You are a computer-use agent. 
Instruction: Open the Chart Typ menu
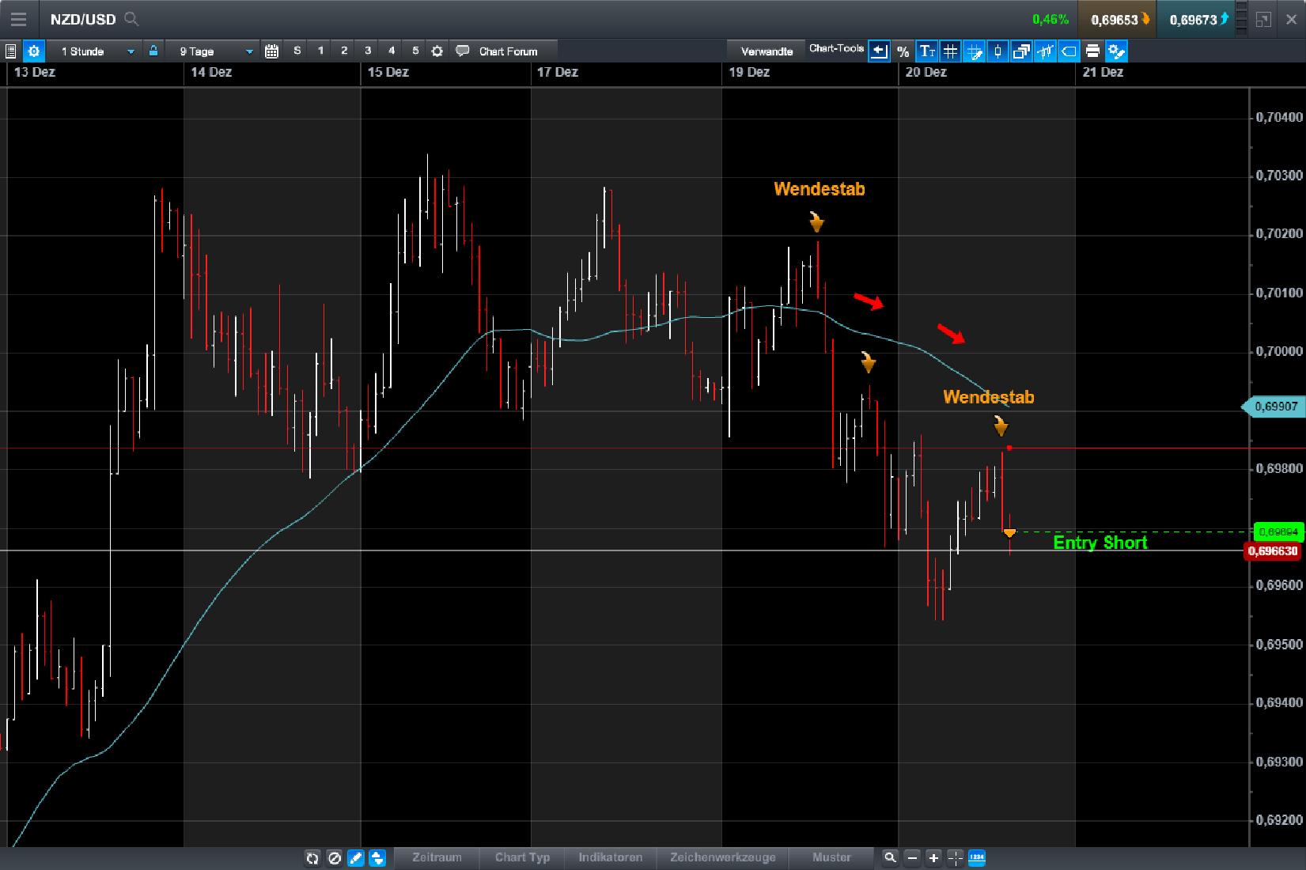(521, 858)
